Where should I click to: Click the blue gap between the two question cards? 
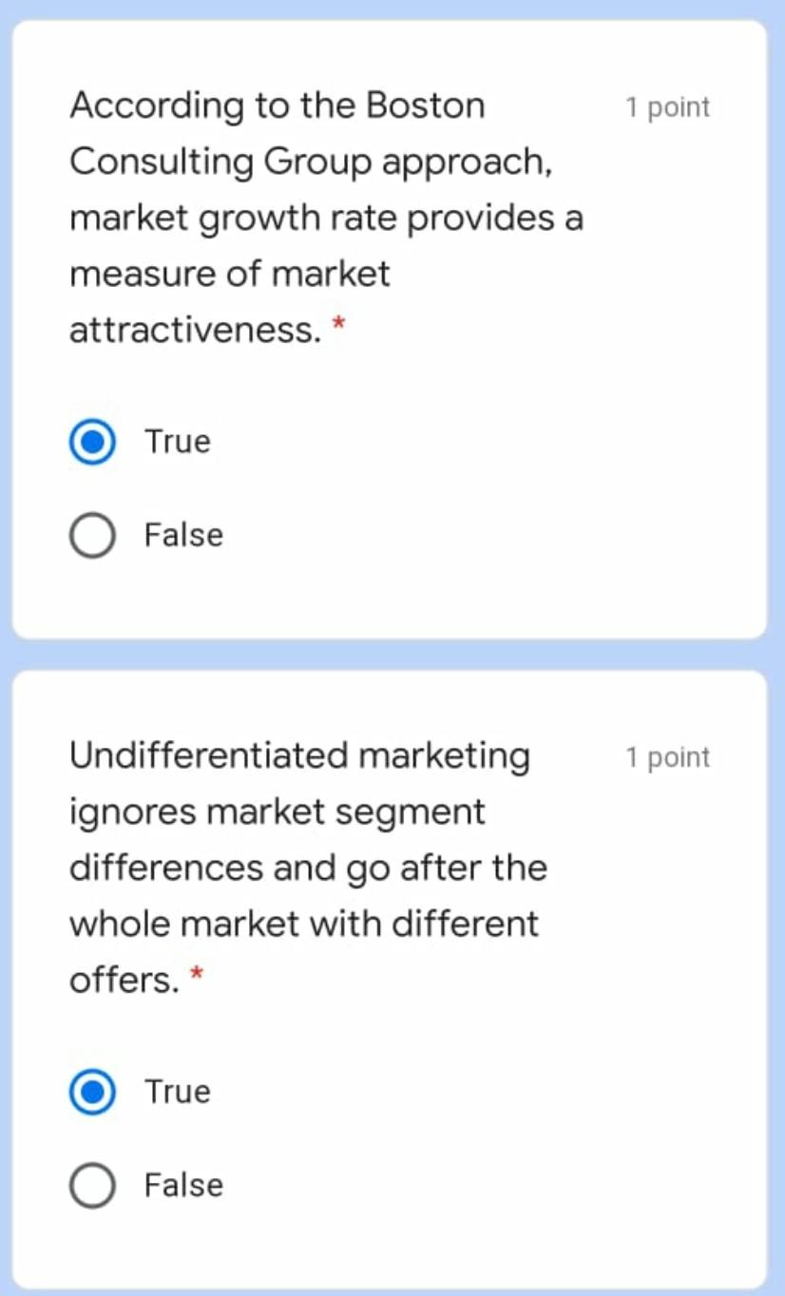[392, 654]
